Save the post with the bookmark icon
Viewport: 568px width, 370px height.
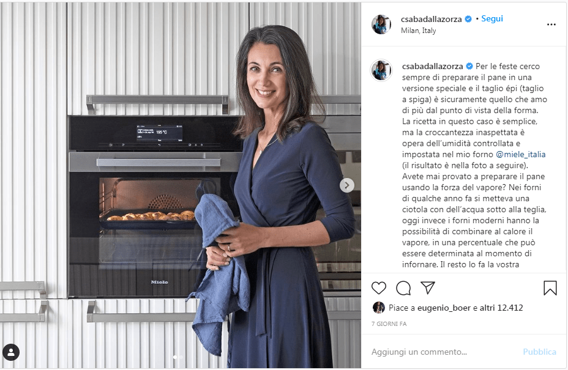[550, 288]
